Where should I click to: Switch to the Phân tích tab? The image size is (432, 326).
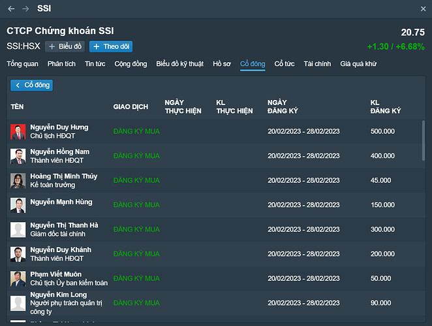61,64
